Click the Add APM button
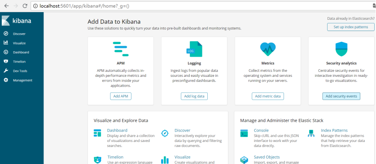The height and width of the screenshot is (164, 376). point(121,96)
